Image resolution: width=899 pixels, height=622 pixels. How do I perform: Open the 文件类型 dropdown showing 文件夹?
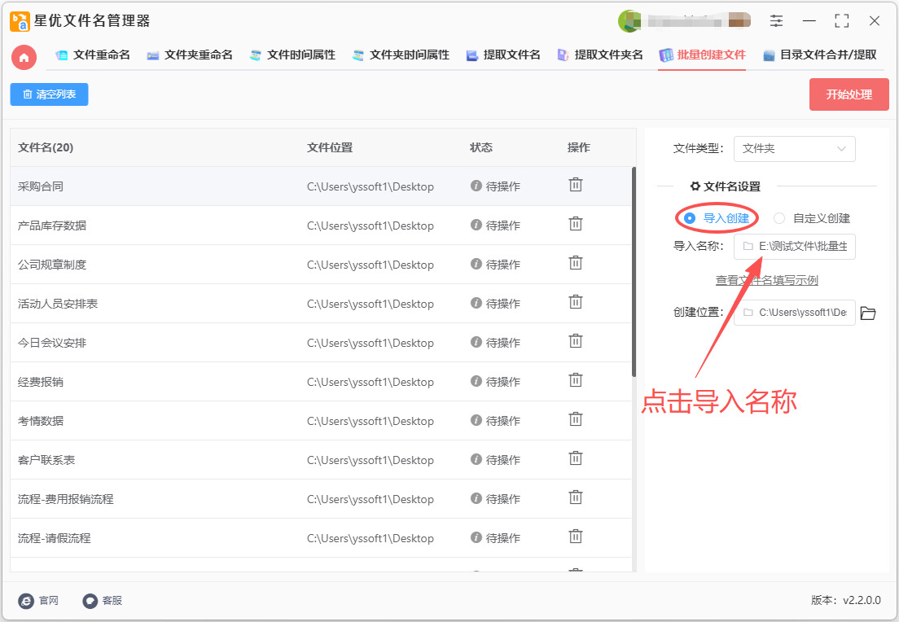point(795,149)
